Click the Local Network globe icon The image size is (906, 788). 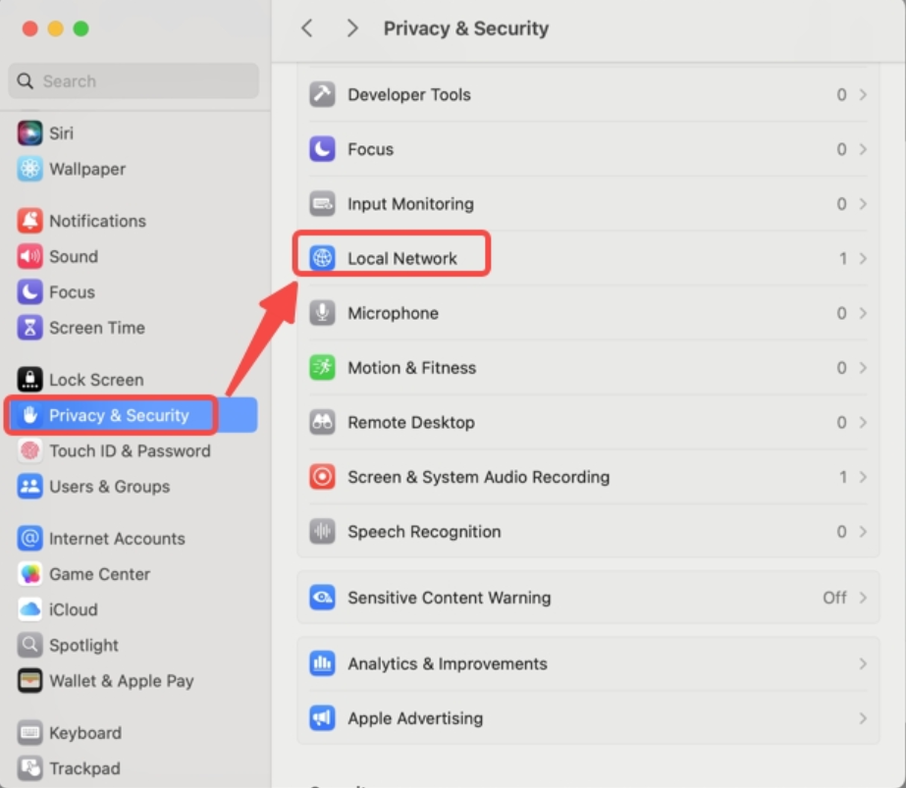(322, 259)
